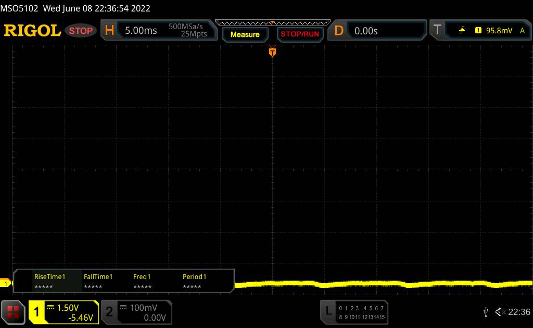Open the red four-square function menu icon
The height and width of the screenshot is (328, 533).
click(13, 312)
